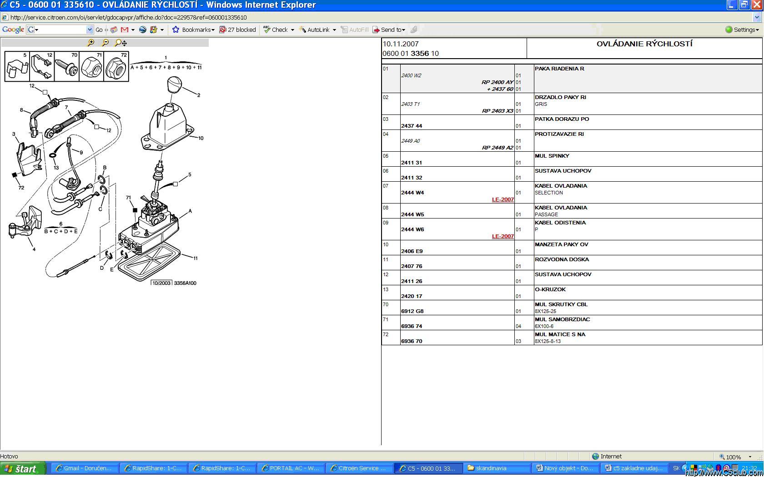Click part thumbnail 71 nut image
The image size is (764, 477).
tap(91, 66)
